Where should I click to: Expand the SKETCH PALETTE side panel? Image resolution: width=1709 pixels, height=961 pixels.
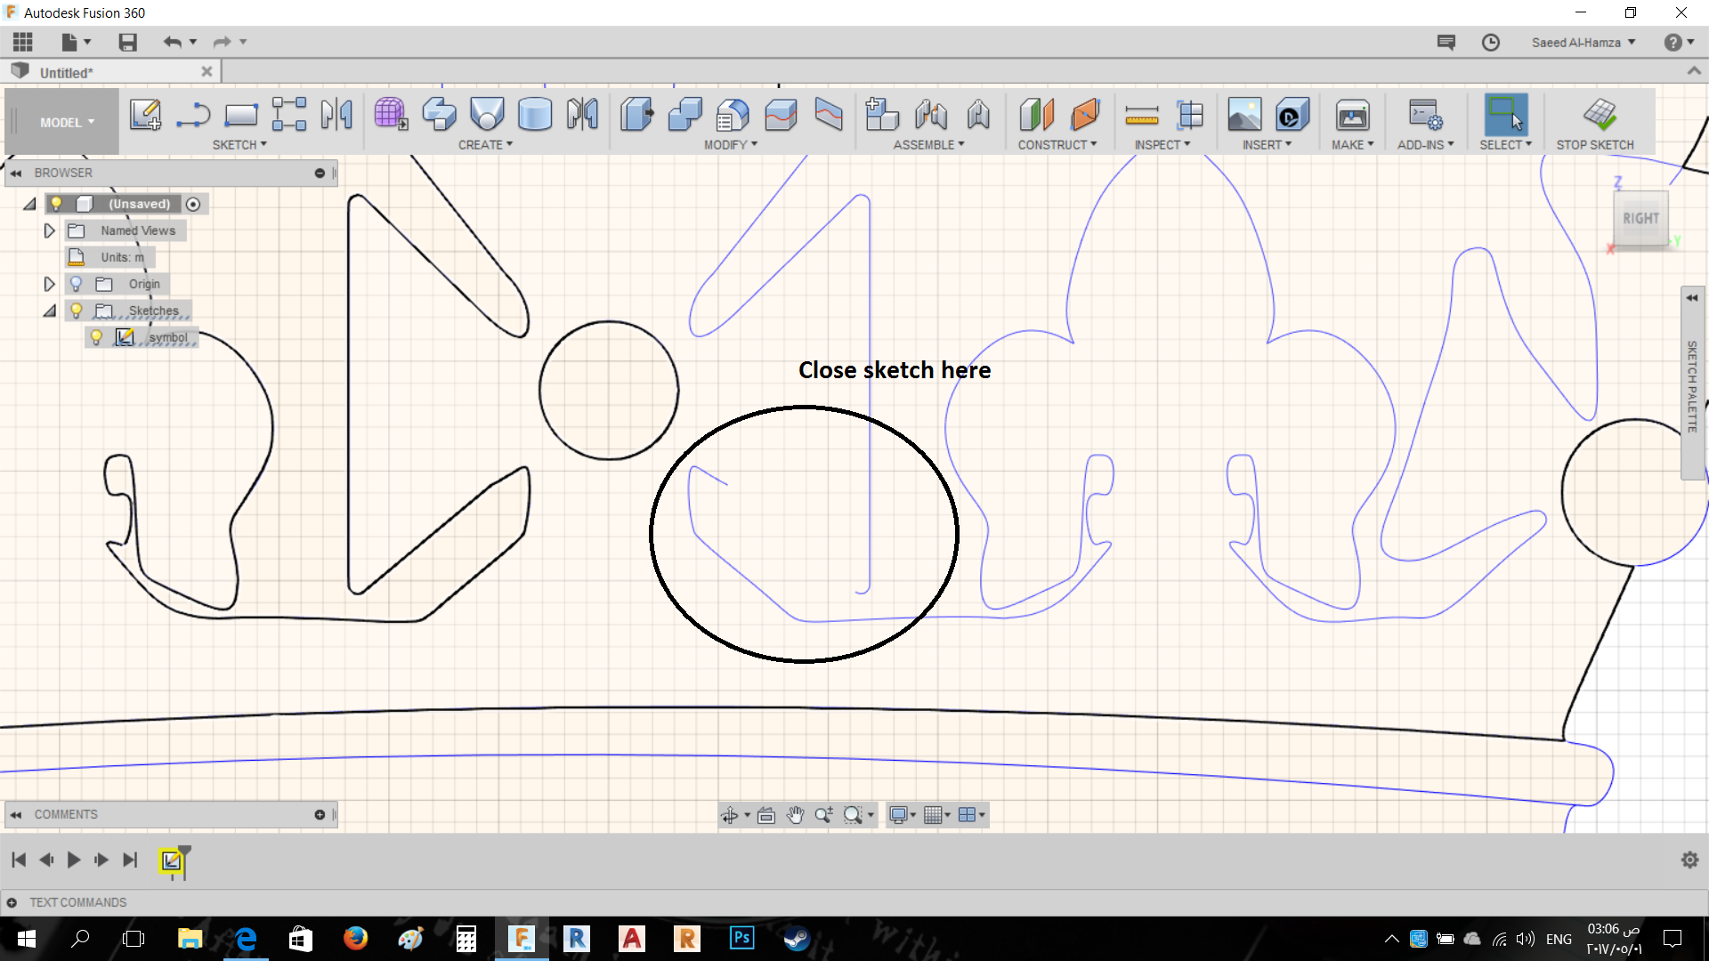coord(1692,384)
